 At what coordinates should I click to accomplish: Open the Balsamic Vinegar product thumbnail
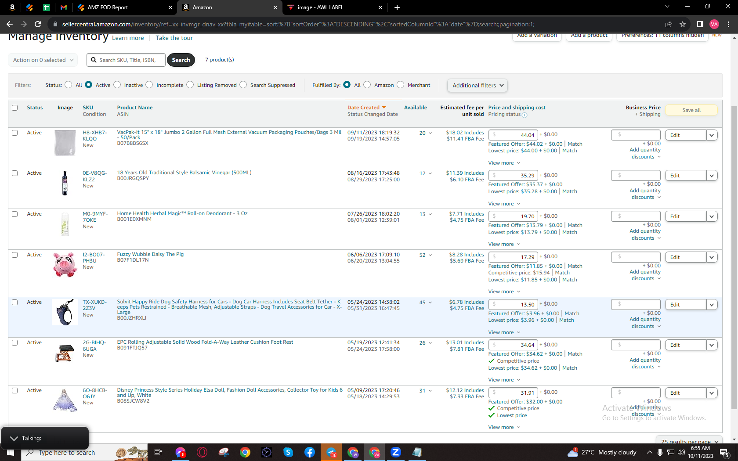(x=65, y=183)
